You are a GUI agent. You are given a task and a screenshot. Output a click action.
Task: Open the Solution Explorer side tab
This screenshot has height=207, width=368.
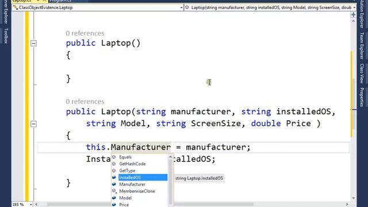[x=362, y=14]
